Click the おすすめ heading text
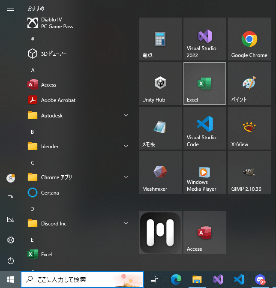 click(x=36, y=9)
